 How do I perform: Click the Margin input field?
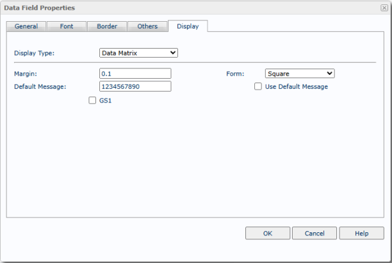tap(135, 74)
